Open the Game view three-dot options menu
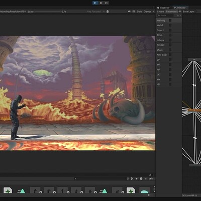 (x=153, y=8)
